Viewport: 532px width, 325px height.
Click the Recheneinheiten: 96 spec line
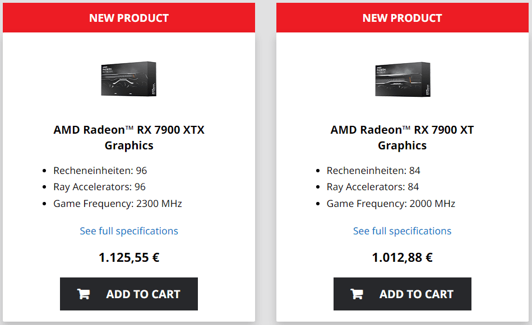[x=100, y=171]
